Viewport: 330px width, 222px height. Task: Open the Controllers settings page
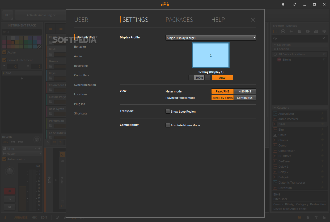click(x=82, y=75)
